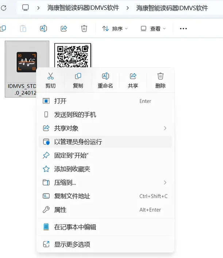Viewport: 223px width, 258px height.
Task: Click the share icon beside 共享对象
Action: click(46, 128)
